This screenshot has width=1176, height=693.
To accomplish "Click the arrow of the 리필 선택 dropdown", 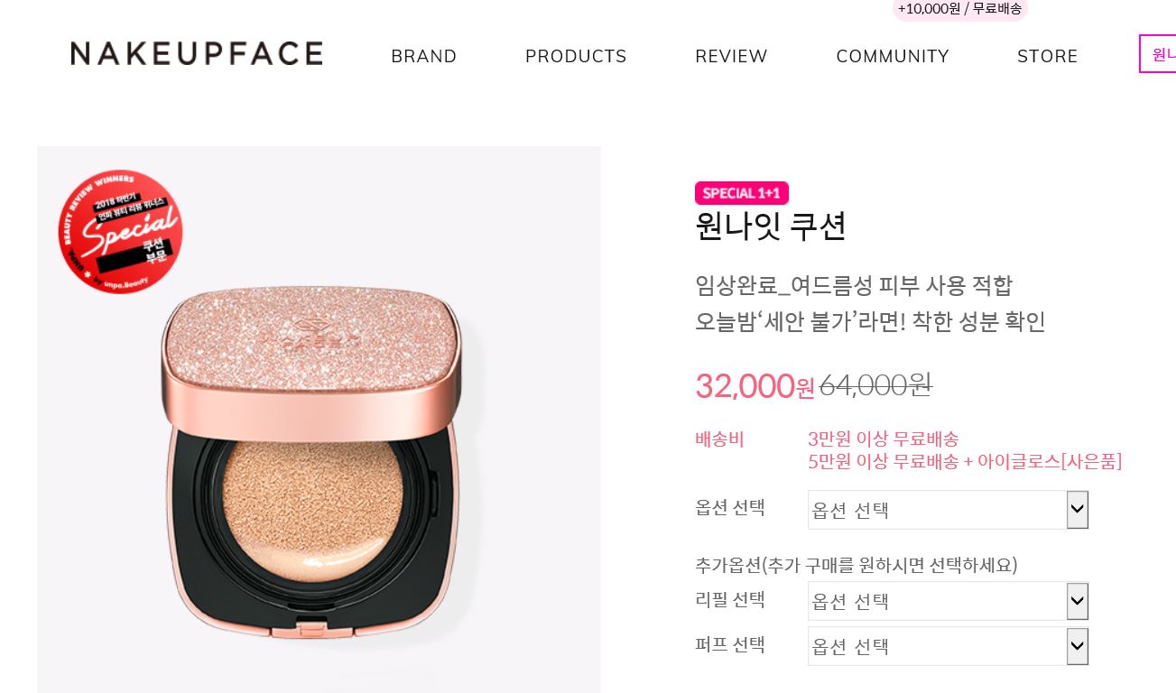I will pos(1077,601).
